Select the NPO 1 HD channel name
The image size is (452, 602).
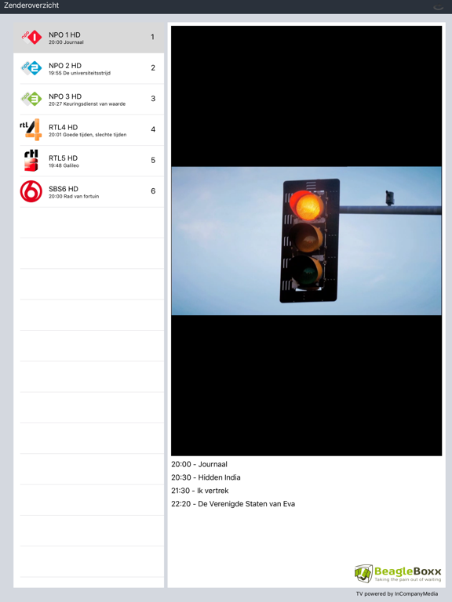64,34
